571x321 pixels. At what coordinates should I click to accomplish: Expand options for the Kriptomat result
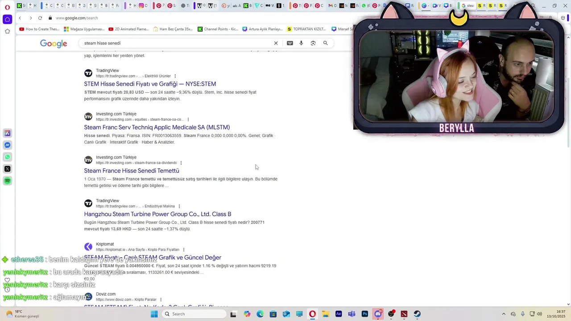184,250
